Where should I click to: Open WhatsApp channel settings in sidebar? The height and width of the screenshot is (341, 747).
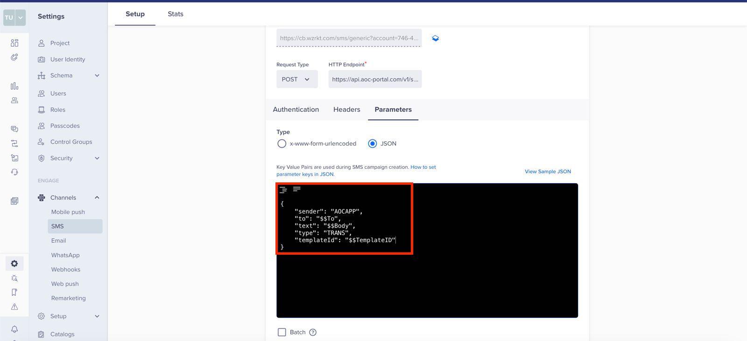coord(65,255)
